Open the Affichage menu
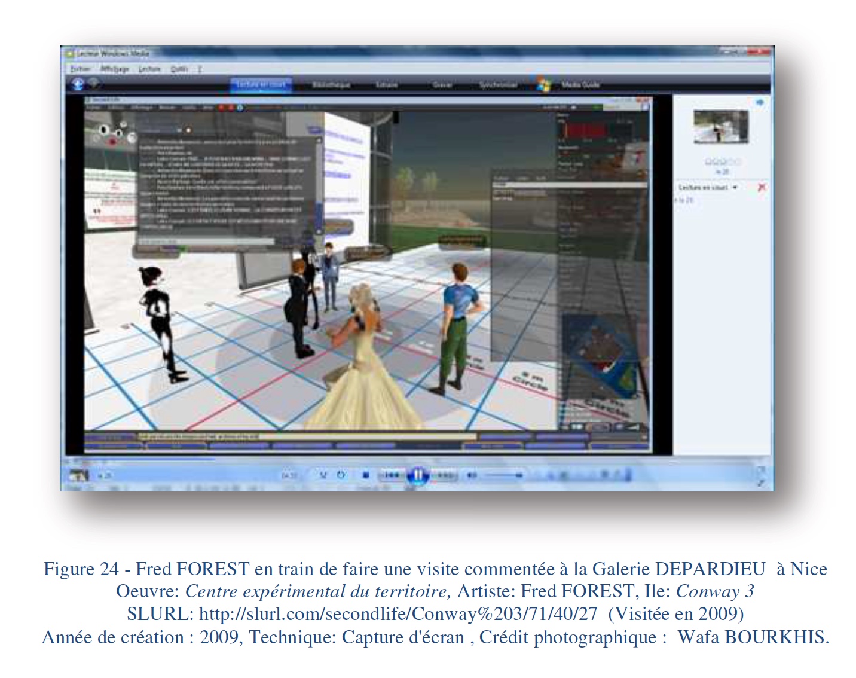This screenshot has width=856, height=678. tap(114, 69)
